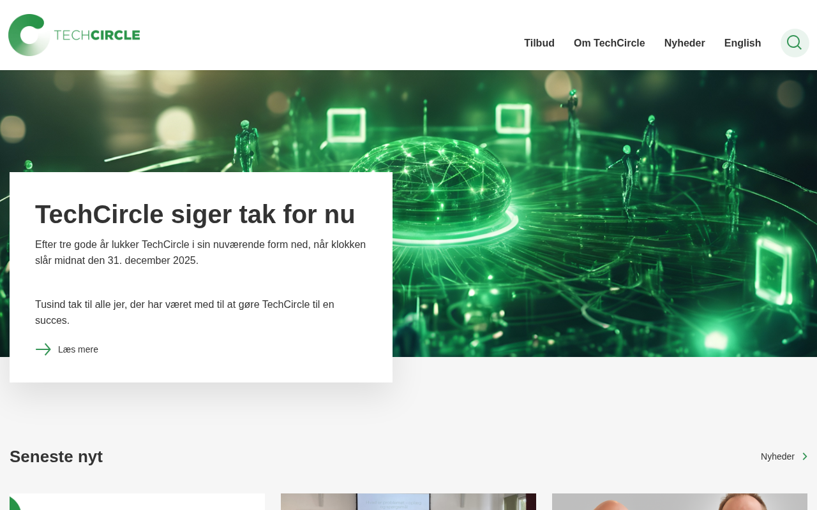This screenshot has width=817, height=510.
Task: Open the middle news card thumbnail
Action: point(408,502)
